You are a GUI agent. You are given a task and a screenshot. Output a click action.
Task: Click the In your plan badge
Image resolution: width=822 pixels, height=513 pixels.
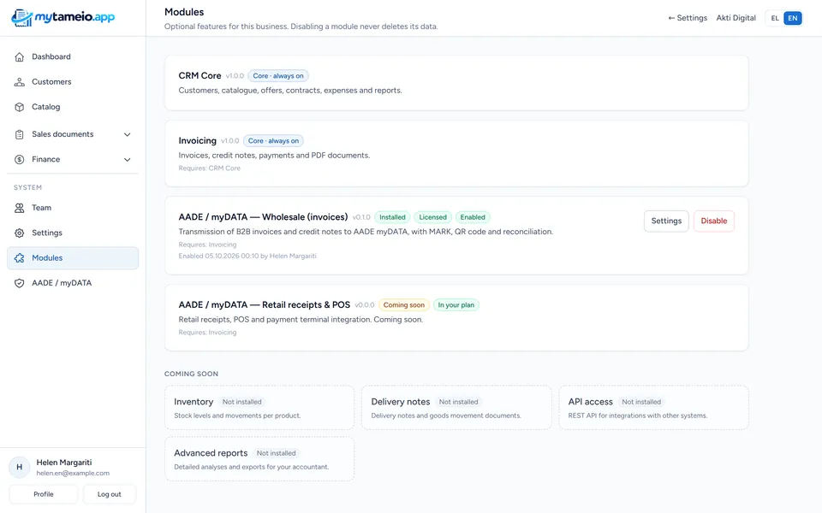[456, 305]
